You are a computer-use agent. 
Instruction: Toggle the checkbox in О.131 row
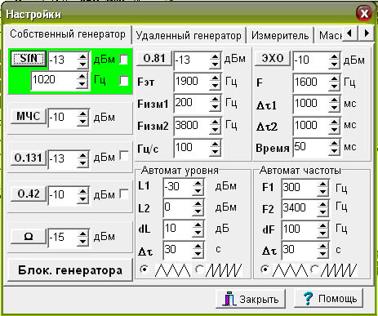pos(124,156)
